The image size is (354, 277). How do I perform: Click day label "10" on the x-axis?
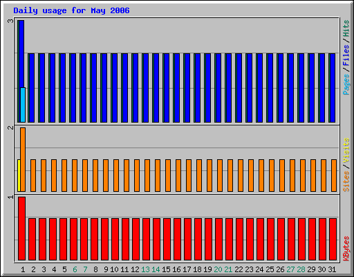[114, 269]
